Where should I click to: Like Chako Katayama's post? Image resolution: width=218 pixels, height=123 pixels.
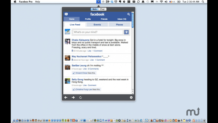[x=89, y=51]
